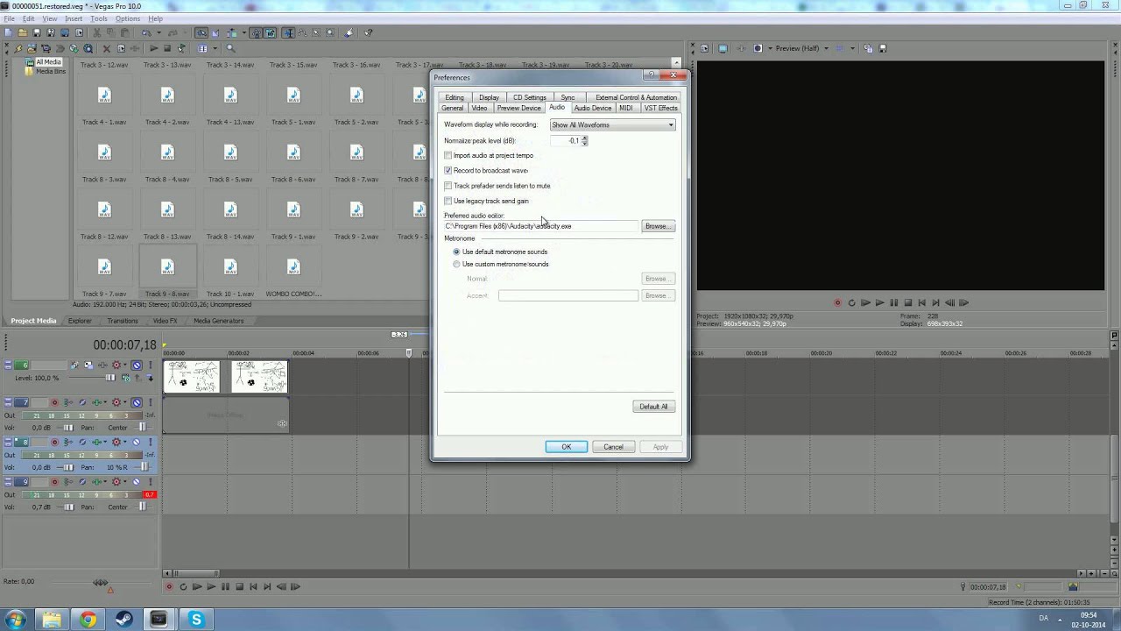1121x631 pixels.
Task: Open Chrome from the Windows taskbar
Action: pyautogui.click(x=88, y=620)
